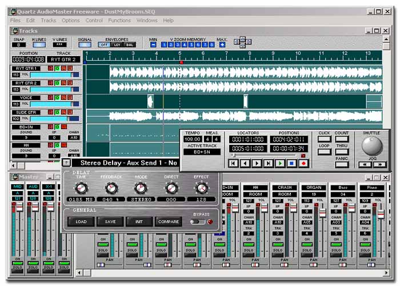Select V Zoom Memory slot 8
Screen dimensions: 400x286
coord(211,45)
